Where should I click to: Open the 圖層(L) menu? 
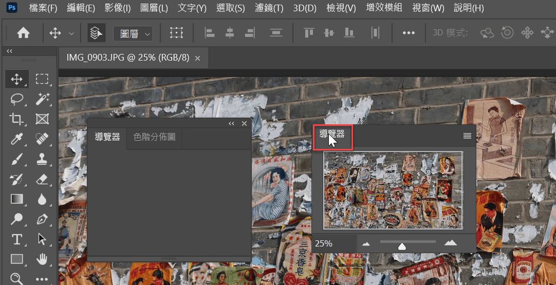click(x=154, y=8)
